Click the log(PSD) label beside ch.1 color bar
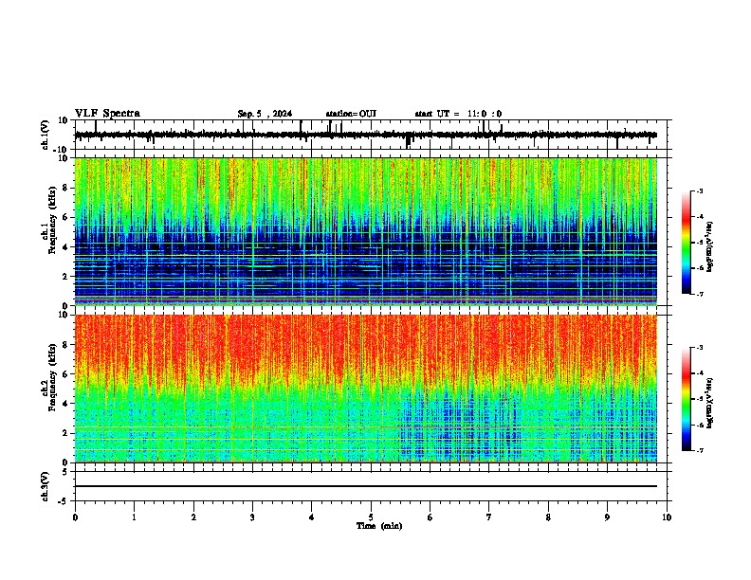 click(710, 246)
